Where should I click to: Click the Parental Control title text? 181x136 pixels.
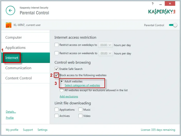(34, 13)
